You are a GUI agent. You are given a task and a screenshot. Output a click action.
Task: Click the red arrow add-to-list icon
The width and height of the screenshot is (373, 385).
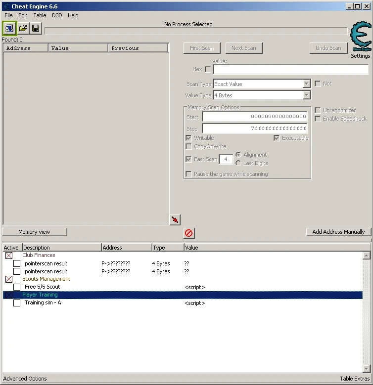(x=175, y=220)
